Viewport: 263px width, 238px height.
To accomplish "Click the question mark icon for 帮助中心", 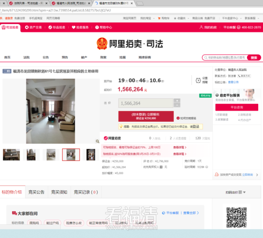I will coord(97,27).
